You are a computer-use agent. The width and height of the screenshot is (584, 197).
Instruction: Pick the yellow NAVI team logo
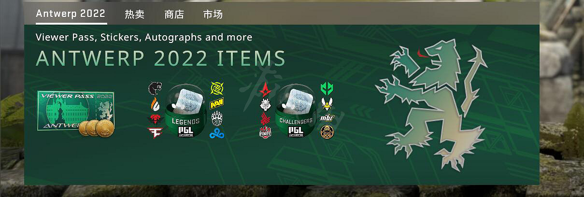(216, 103)
